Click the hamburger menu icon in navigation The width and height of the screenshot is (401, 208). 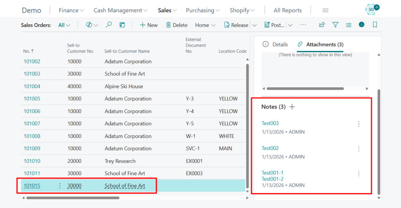pos(325,10)
